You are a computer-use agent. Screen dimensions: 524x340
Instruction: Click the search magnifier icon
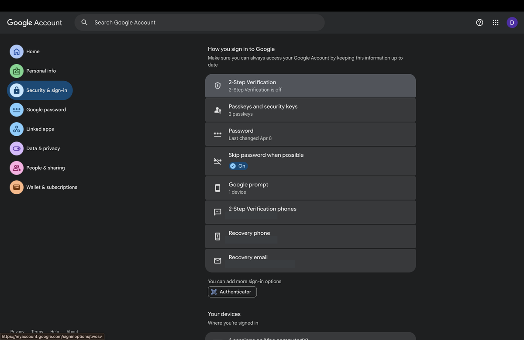pos(84,23)
